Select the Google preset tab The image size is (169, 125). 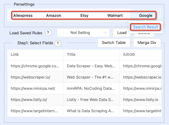(x=146, y=16)
